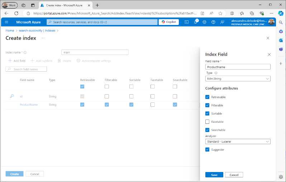This screenshot has width=286, height=182.
Task: Uncheck Filterable in Index Field panel
Action: coord(207,105)
